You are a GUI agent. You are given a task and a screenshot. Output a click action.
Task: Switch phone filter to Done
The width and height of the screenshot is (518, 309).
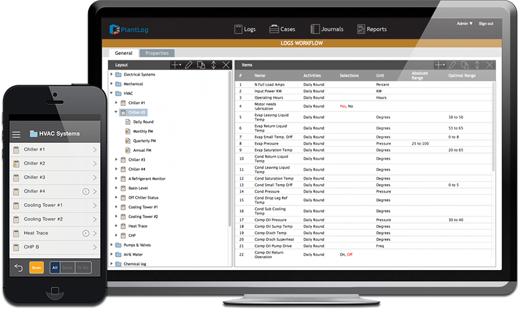coord(67,268)
